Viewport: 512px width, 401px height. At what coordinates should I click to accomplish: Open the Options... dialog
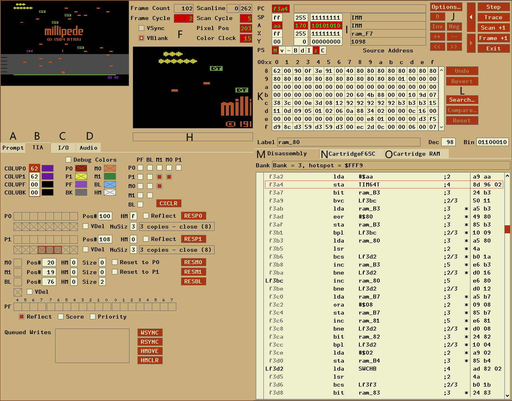click(x=446, y=7)
